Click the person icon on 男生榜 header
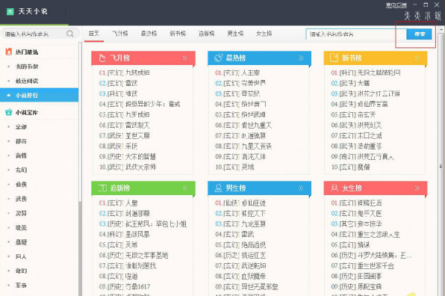The width and height of the screenshot is (445, 296). click(218, 188)
